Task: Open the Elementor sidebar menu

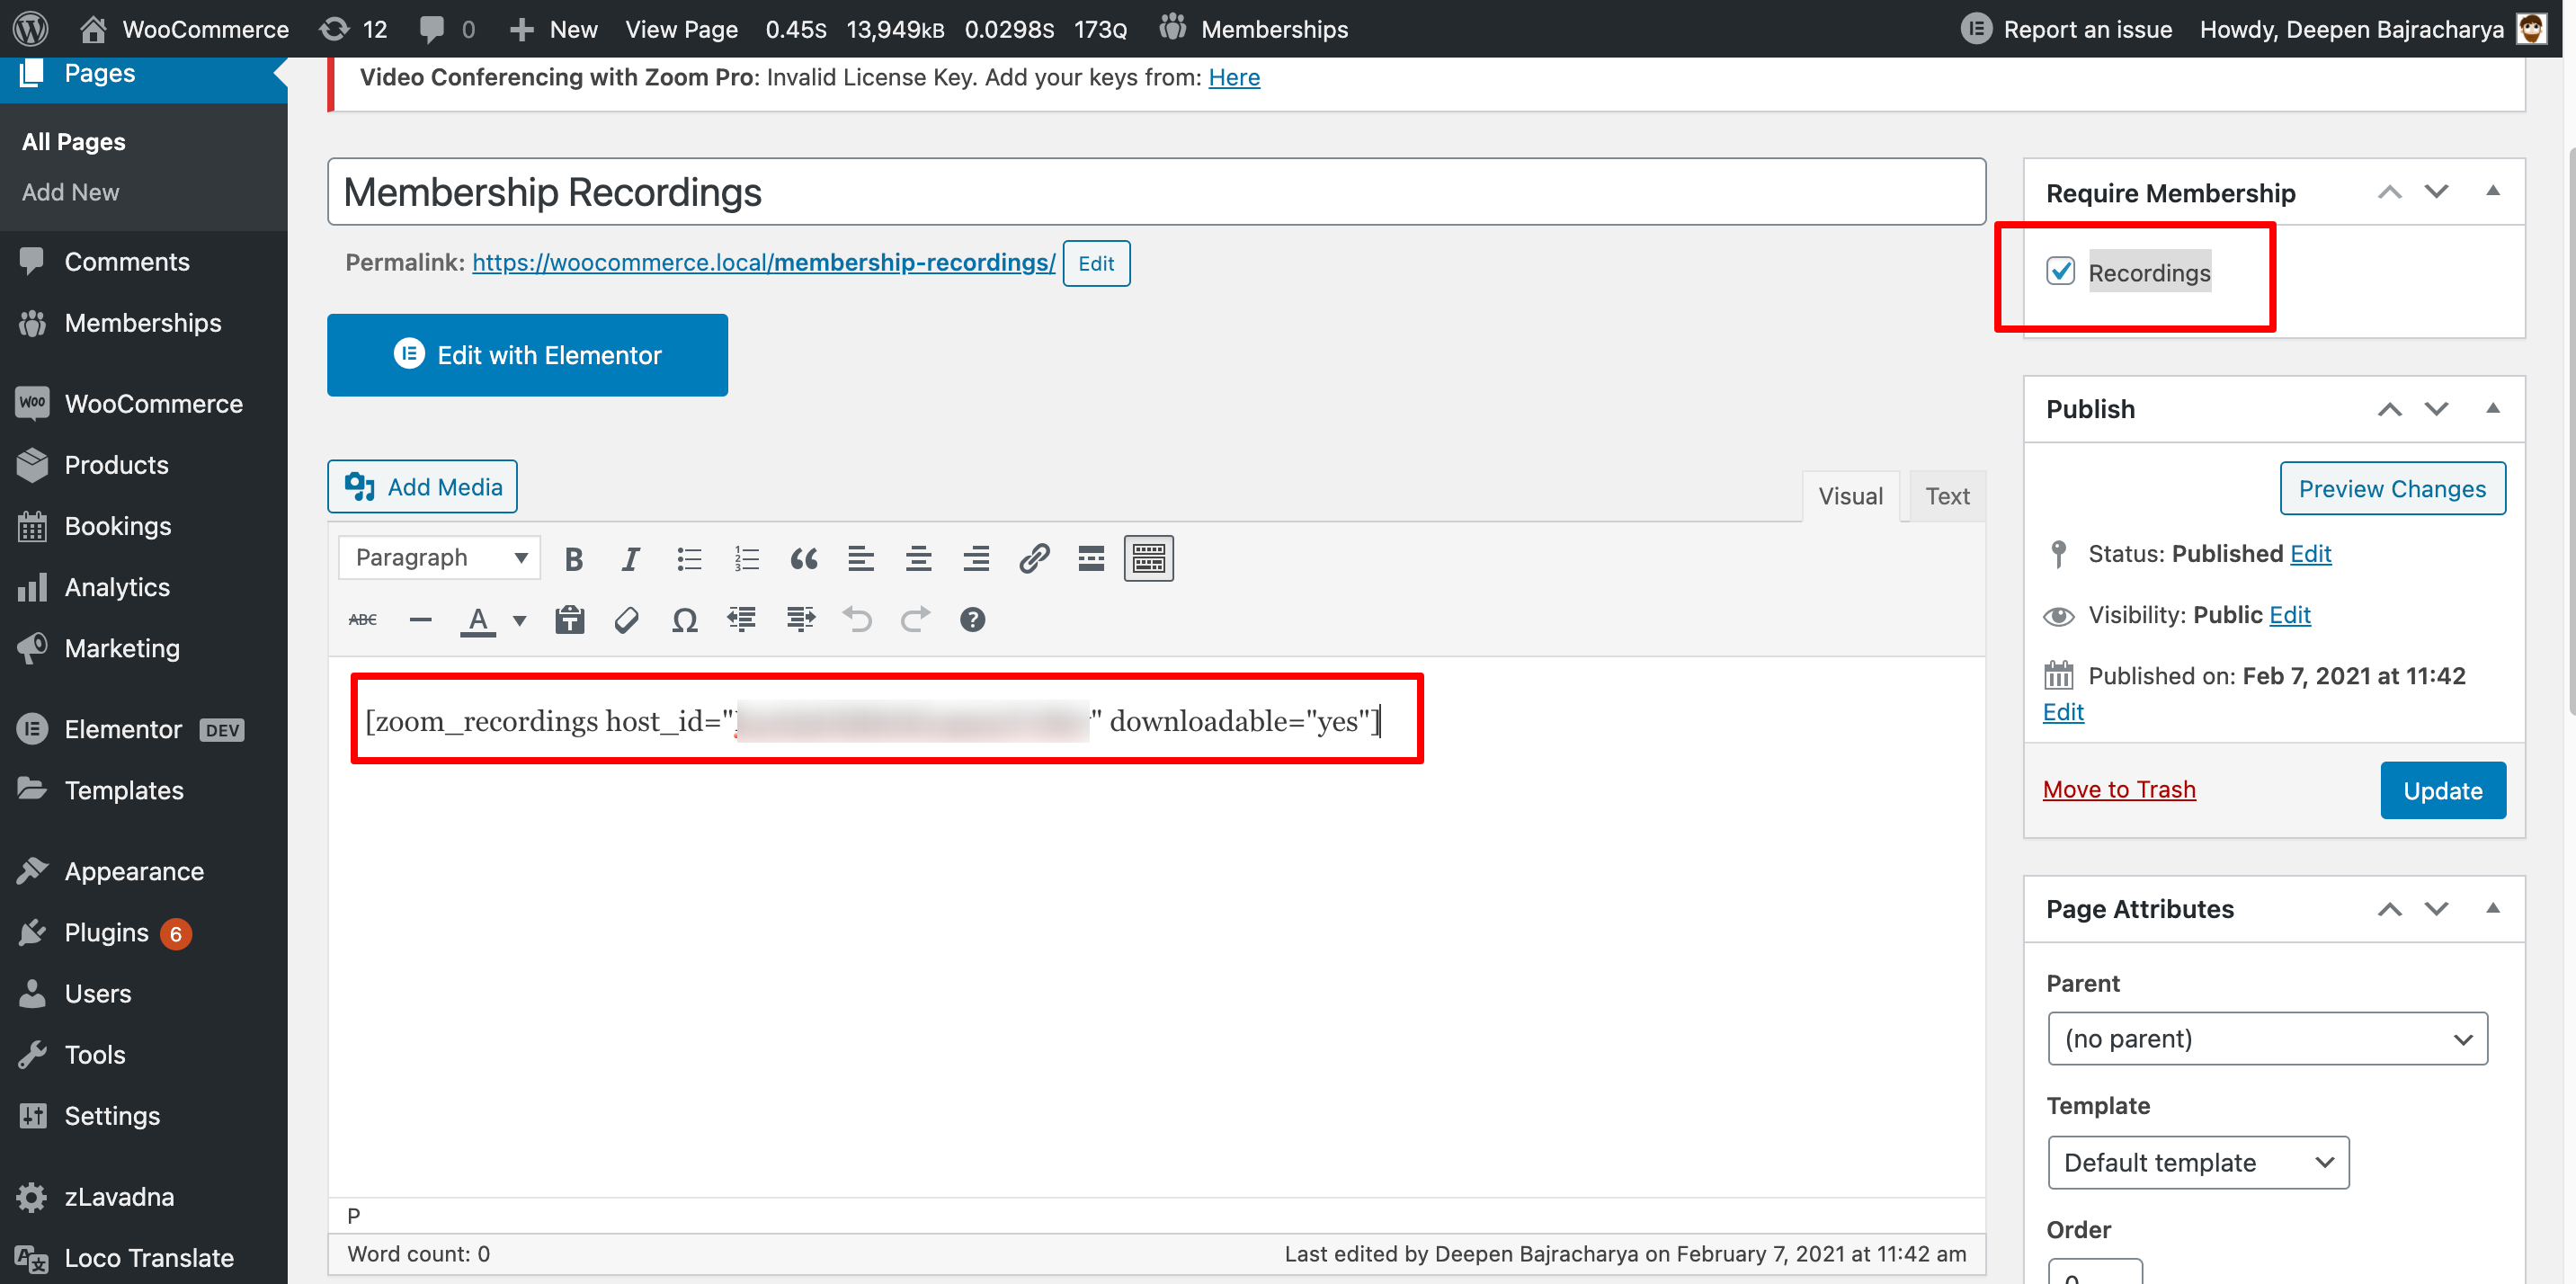Action: pos(123,730)
